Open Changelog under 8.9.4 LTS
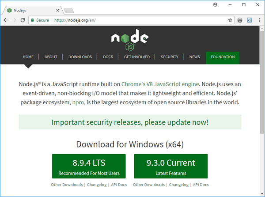This screenshot has width=265, height=197. tap(97, 185)
